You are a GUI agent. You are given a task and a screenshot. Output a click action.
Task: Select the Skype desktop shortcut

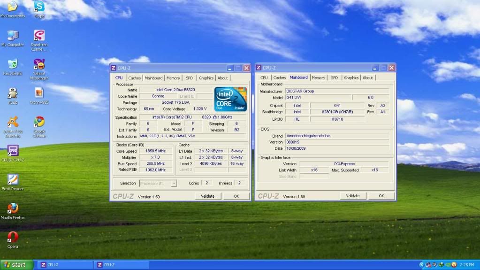click(x=39, y=9)
